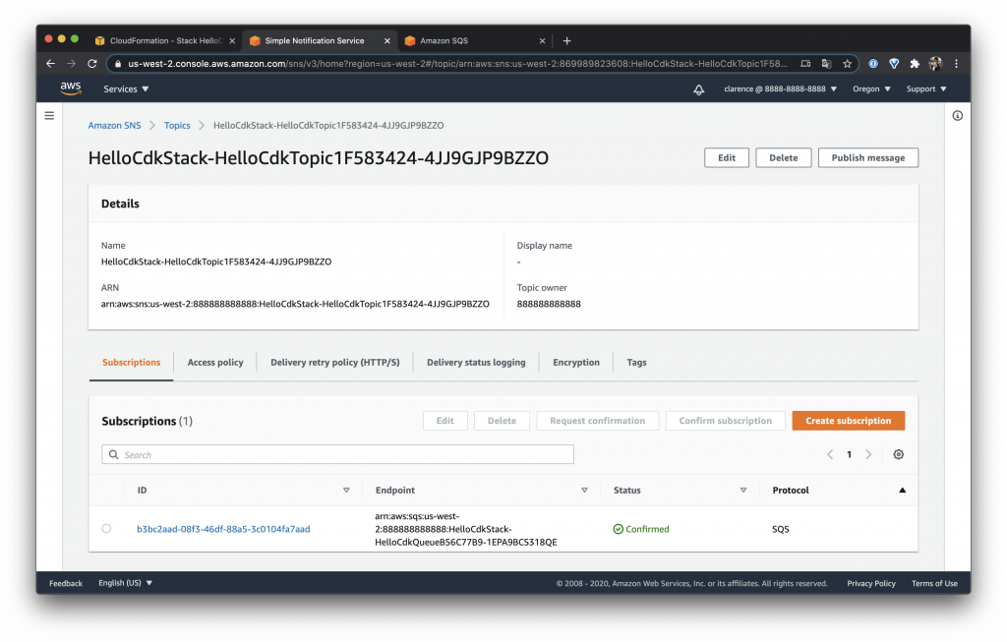The image size is (1007, 642).
Task: Click the Feedback link
Action: [x=66, y=583]
